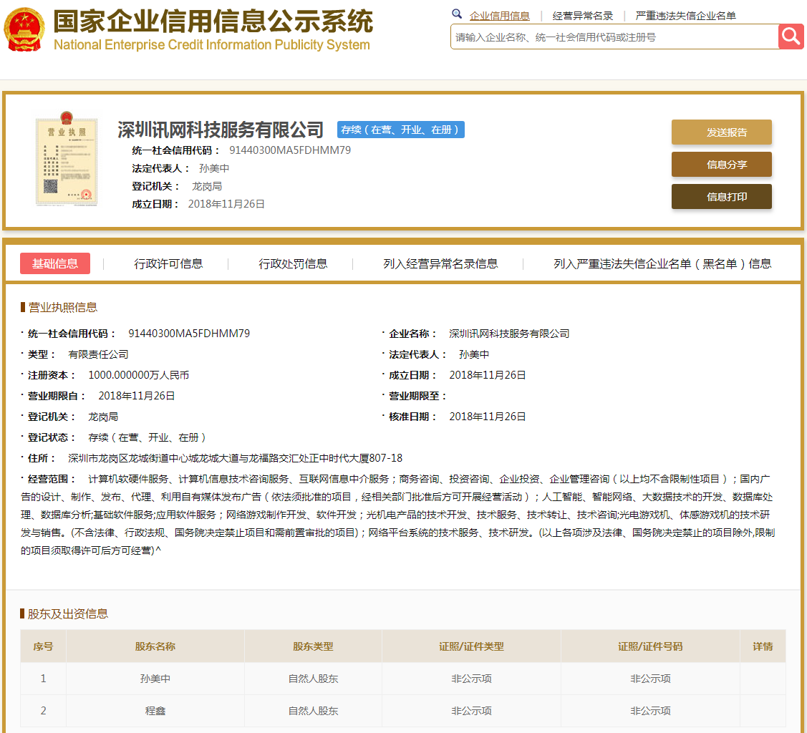This screenshot has width=807, height=733.
Task: Click the 详情 column header in shareholder table
Action: [763, 646]
